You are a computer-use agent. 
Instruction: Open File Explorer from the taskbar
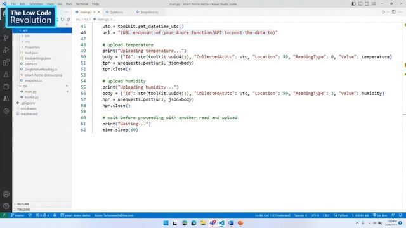coord(203,223)
